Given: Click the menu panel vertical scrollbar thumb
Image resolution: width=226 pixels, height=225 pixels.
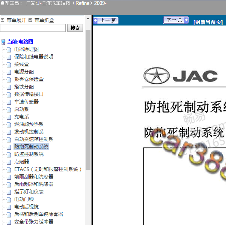Looking at the screenshot, I should click(x=88, y=100).
